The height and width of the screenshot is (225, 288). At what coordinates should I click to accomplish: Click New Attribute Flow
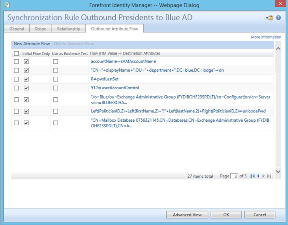(x=32, y=44)
